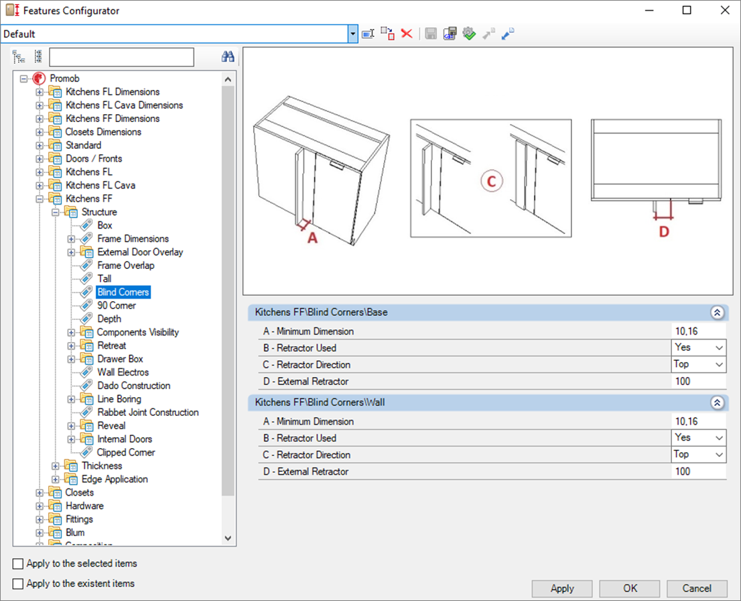Click the expand all tree icon
Image resolution: width=741 pixels, height=601 pixels.
[19, 57]
